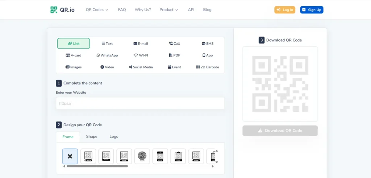Image resolution: width=371 pixels, height=178 pixels.
Task: Pick the Video QR type
Action: pyautogui.click(x=107, y=67)
